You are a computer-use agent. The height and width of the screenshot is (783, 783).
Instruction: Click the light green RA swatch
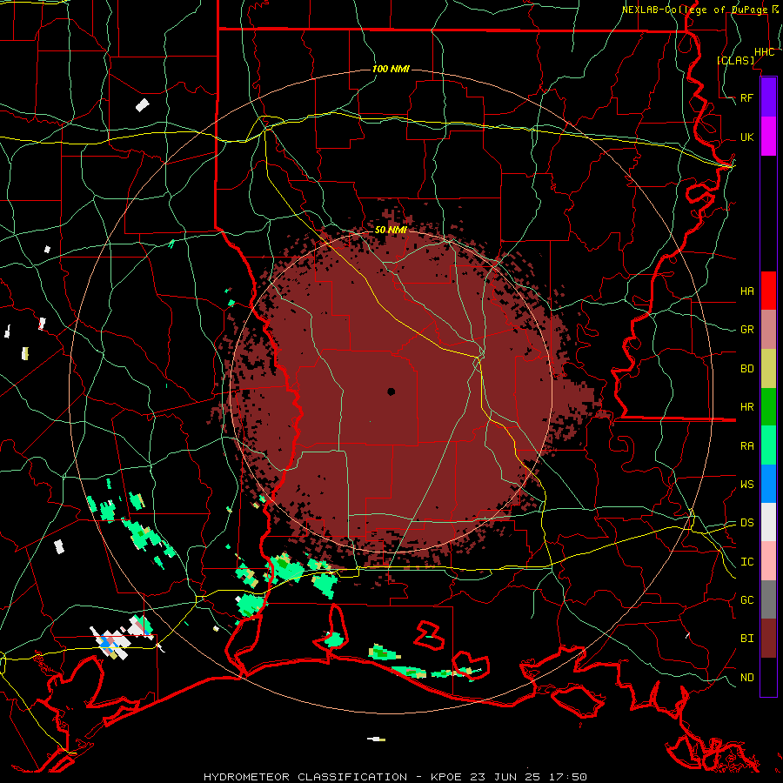click(x=768, y=445)
